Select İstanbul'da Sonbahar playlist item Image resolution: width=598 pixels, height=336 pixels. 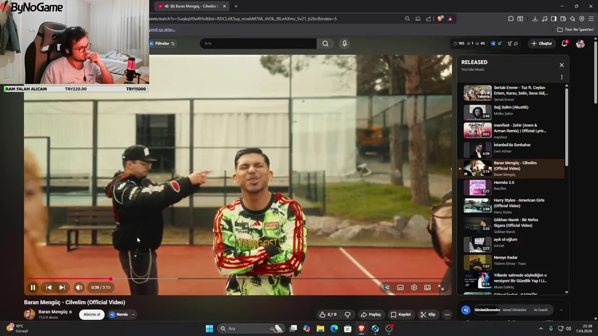coord(511,150)
